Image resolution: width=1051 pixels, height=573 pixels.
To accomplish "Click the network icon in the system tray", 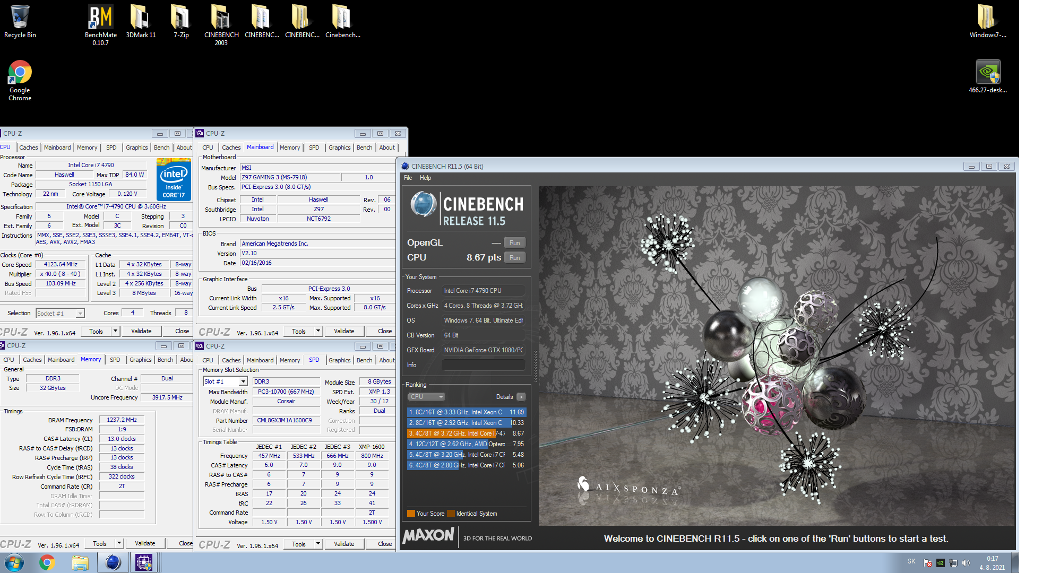I will coord(953,563).
